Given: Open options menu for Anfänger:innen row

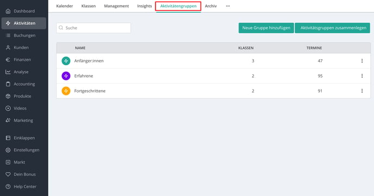Looking at the screenshot, I should coord(362,61).
